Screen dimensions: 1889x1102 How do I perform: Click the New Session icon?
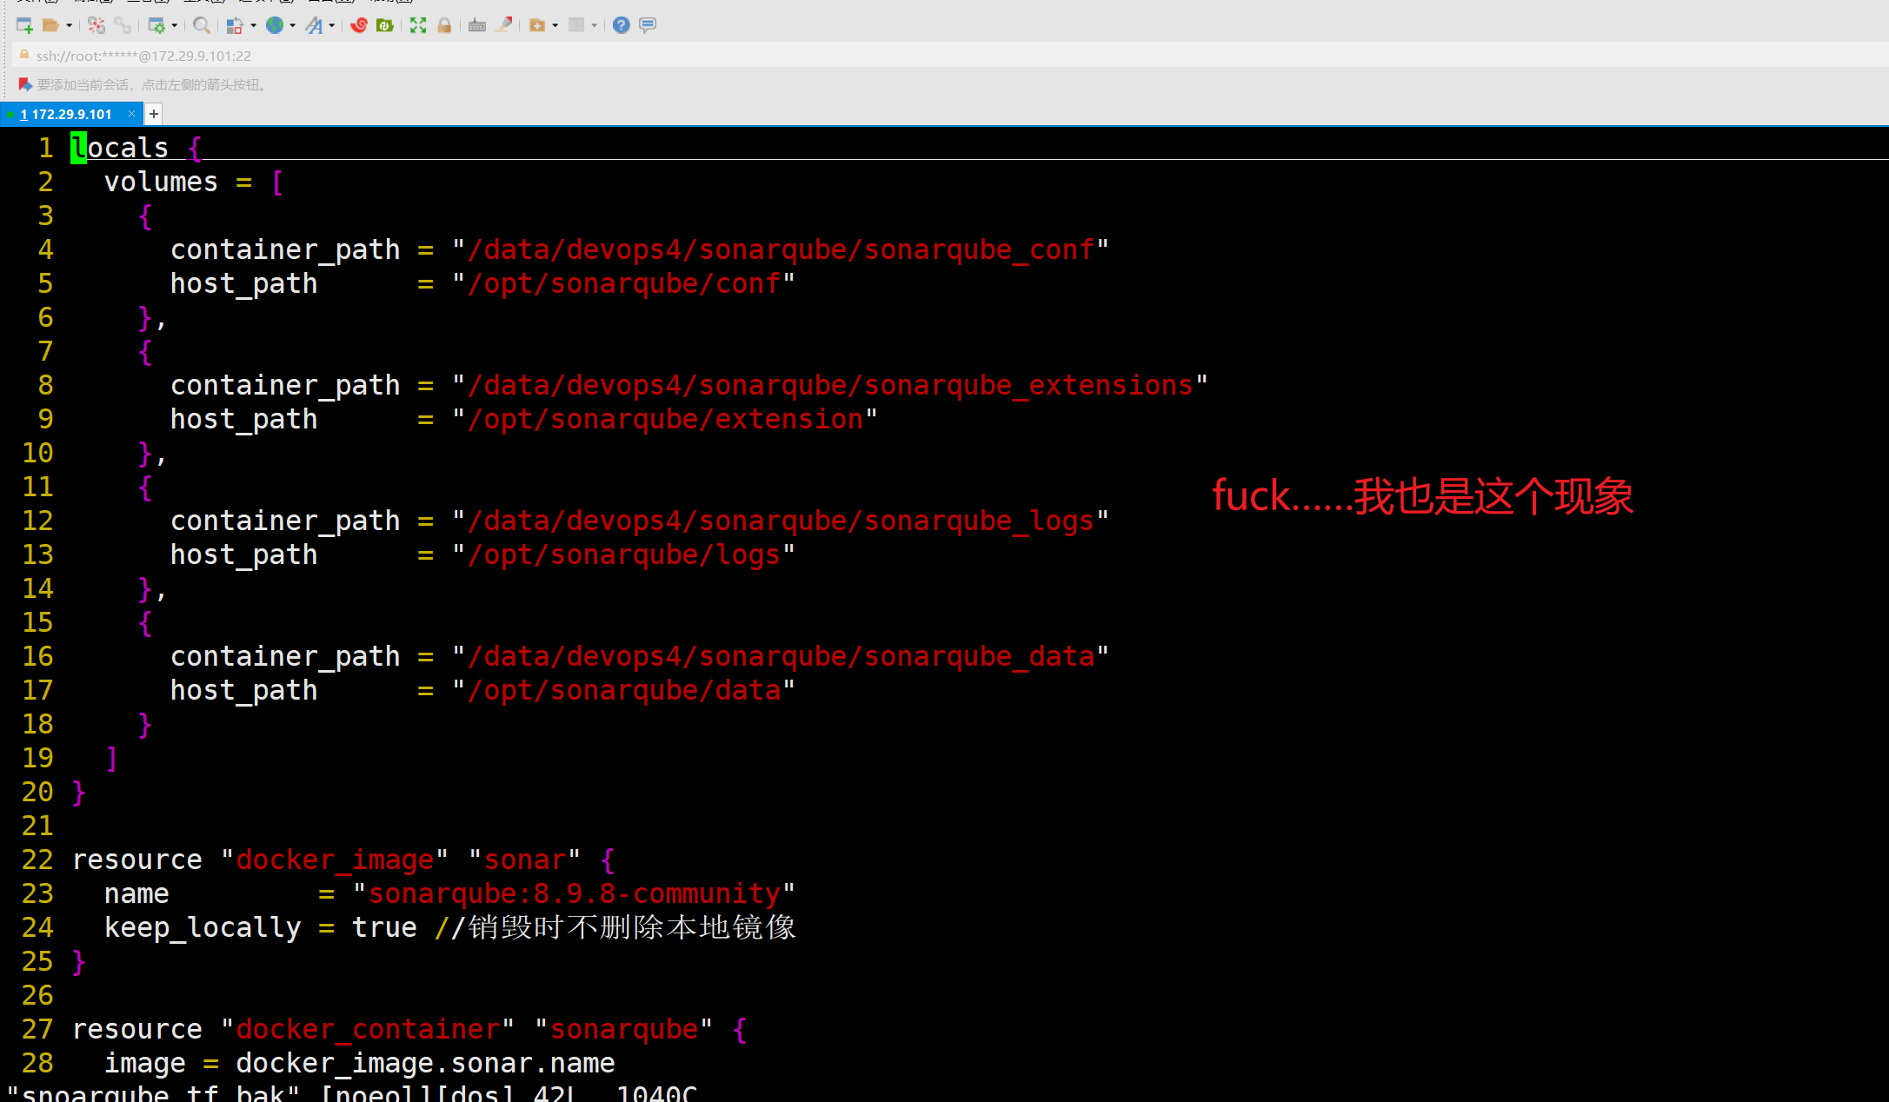click(x=24, y=25)
